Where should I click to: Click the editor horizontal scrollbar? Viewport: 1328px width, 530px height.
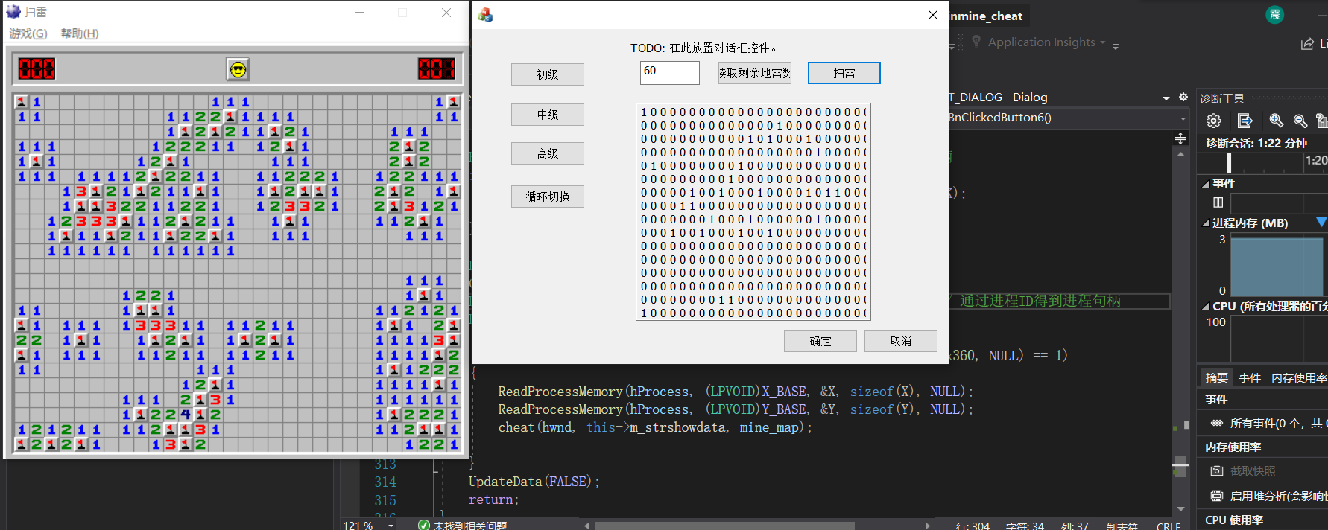(724, 526)
